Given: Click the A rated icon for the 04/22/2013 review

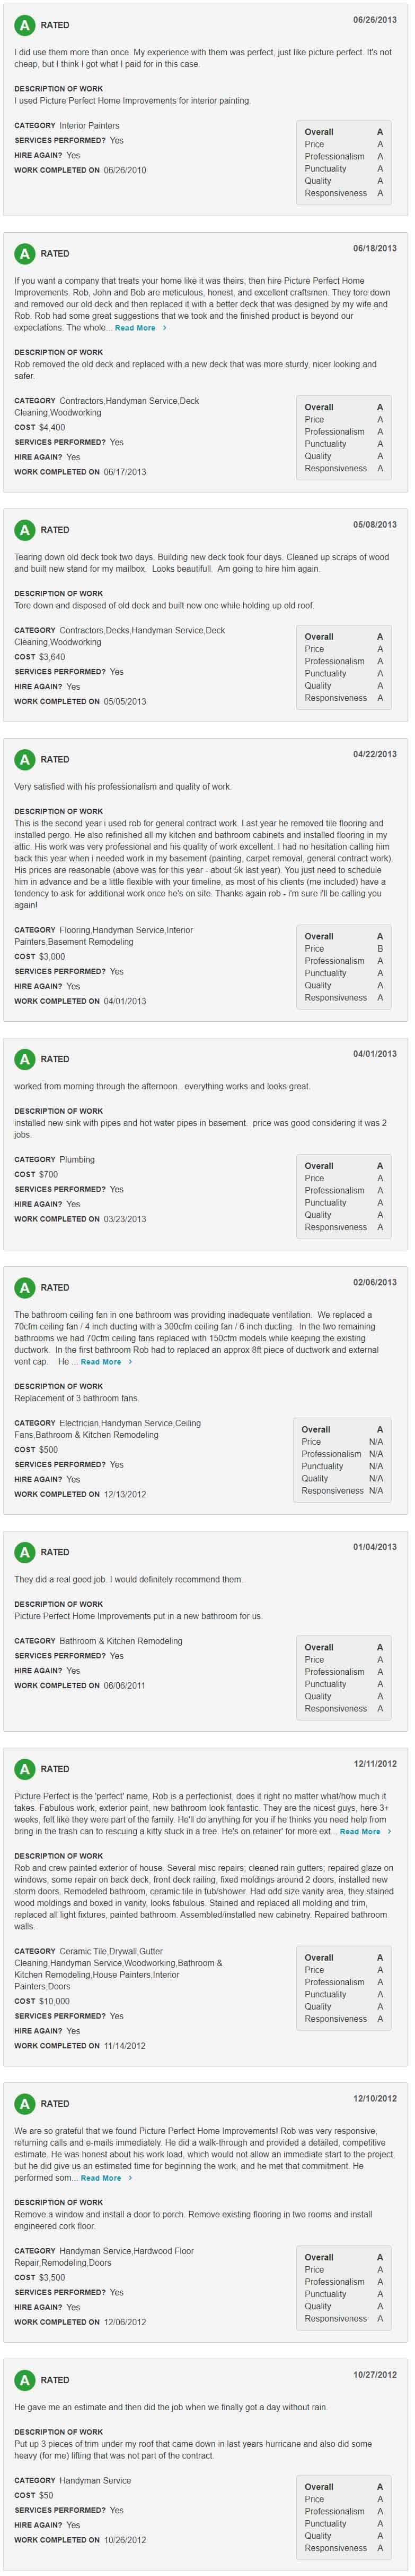Looking at the screenshot, I should pos(24,760).
